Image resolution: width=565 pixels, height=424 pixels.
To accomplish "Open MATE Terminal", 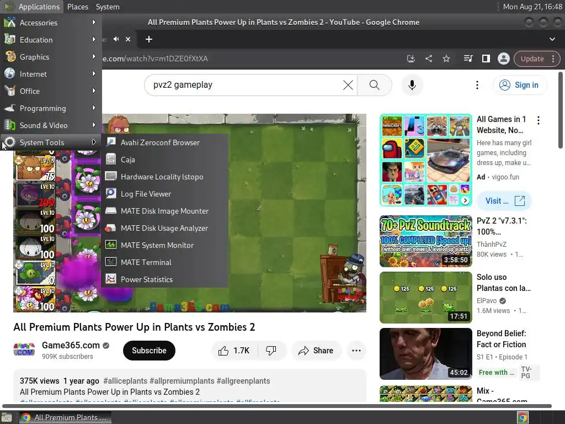I will [x=164, y=262].
